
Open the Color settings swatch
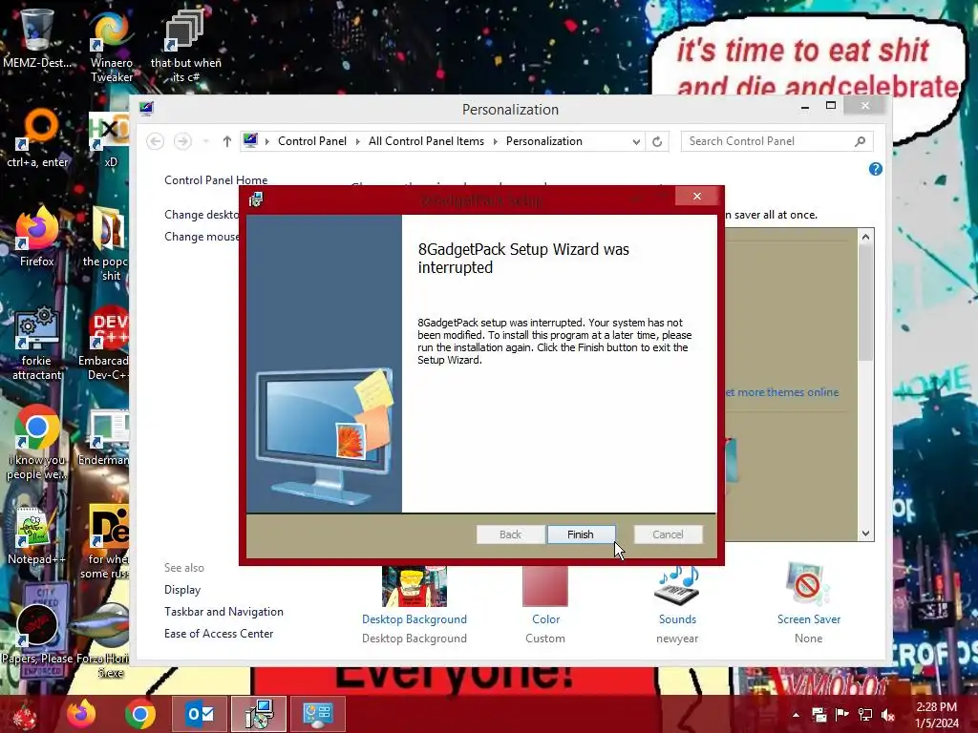(545, 587)
